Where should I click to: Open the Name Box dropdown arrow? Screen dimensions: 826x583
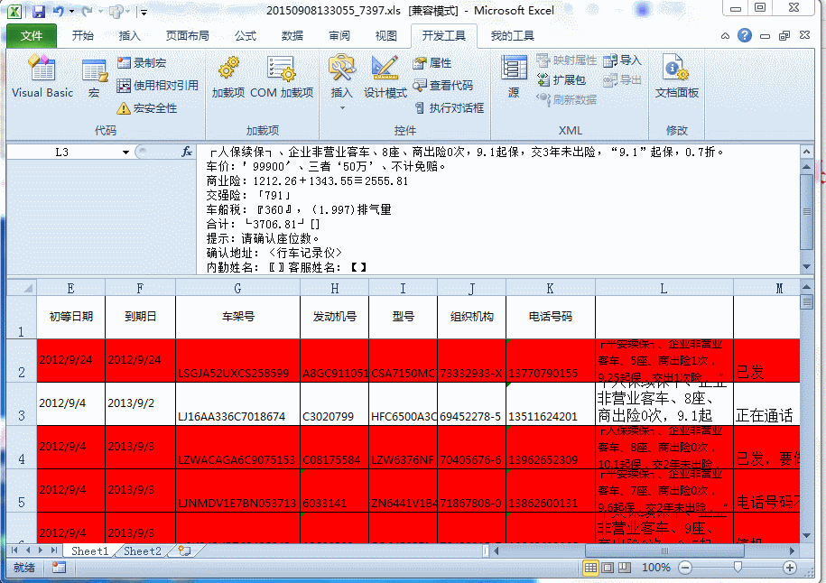[125, 153]
